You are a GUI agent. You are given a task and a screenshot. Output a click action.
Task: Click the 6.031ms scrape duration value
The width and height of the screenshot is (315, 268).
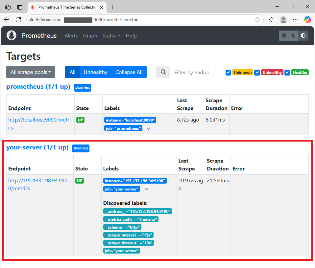point(215,120)
